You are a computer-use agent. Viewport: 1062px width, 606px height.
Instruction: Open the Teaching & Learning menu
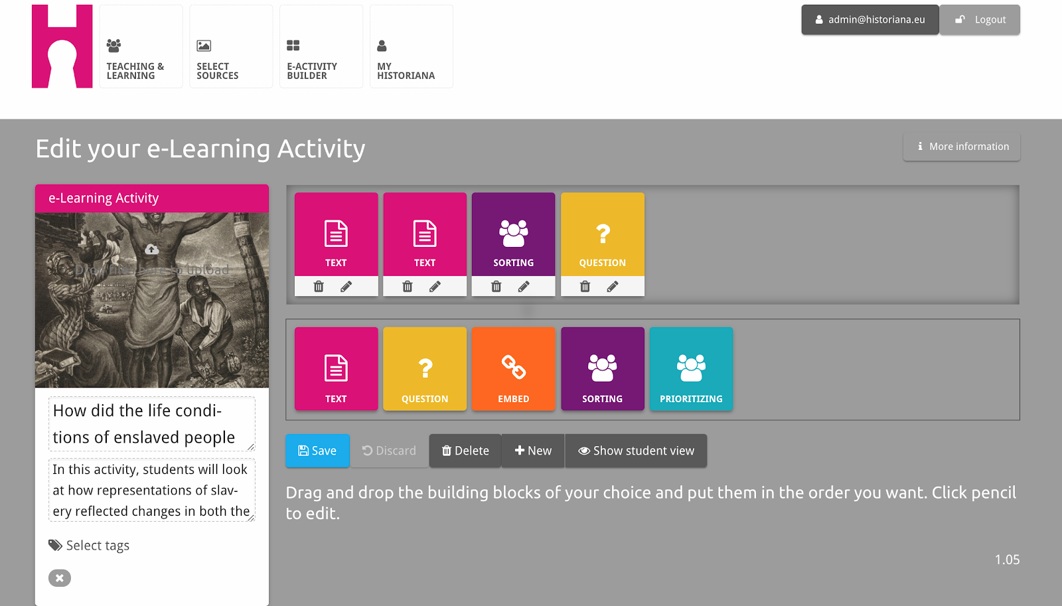(x=141, y=46)
